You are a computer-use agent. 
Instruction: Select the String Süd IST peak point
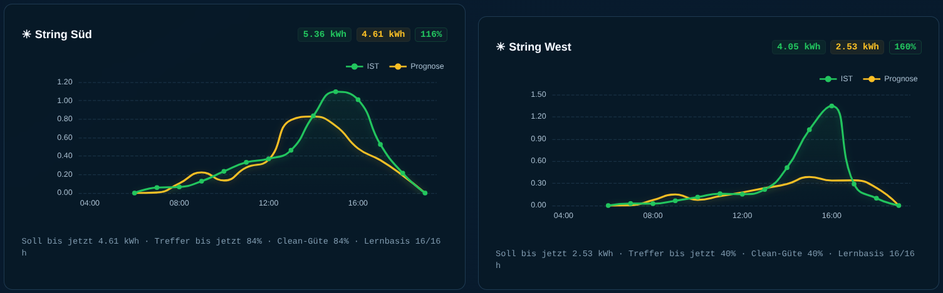tap(336, 92)
